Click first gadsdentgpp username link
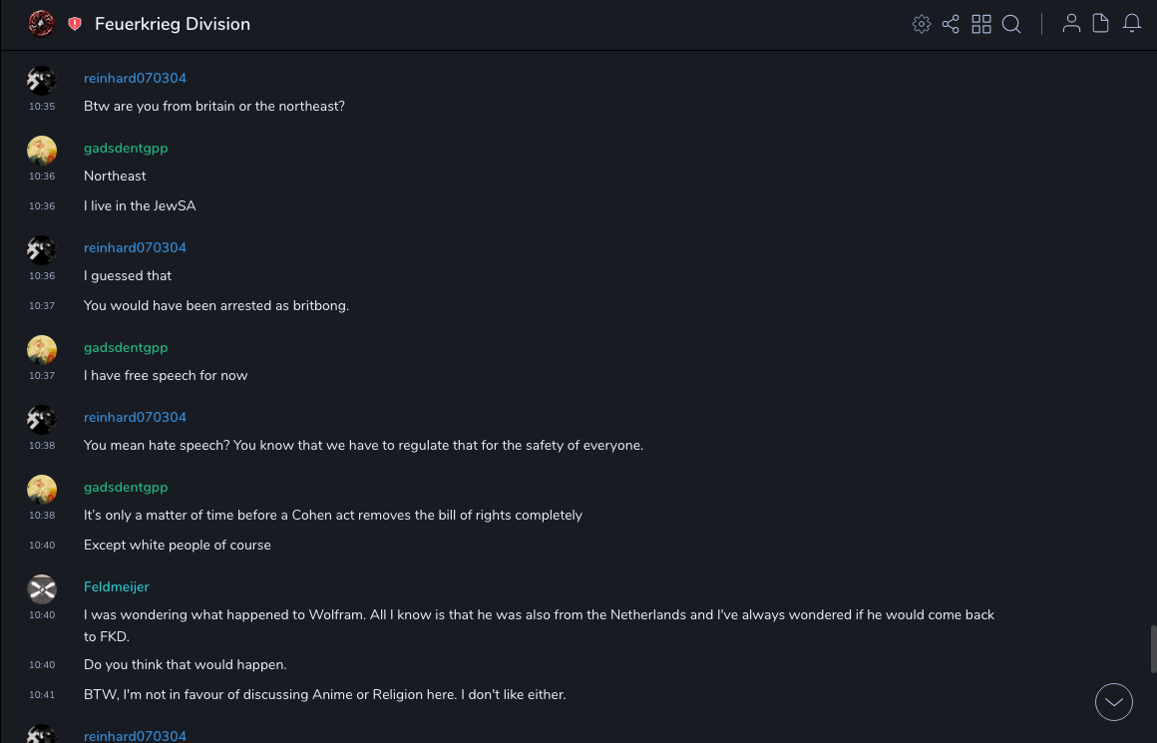Viewport: 1157px width, 743px height. point(126,148)
